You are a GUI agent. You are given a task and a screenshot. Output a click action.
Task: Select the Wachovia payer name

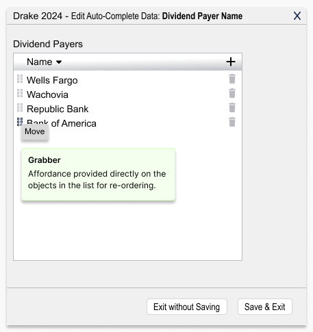(x=47, y=94)
